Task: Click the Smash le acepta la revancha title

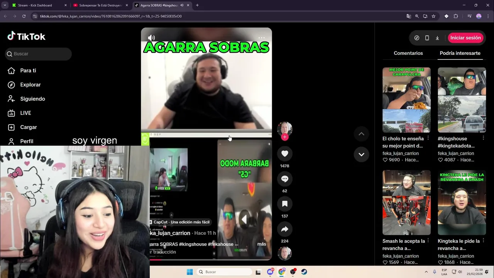Action: [x=404, y=245]
